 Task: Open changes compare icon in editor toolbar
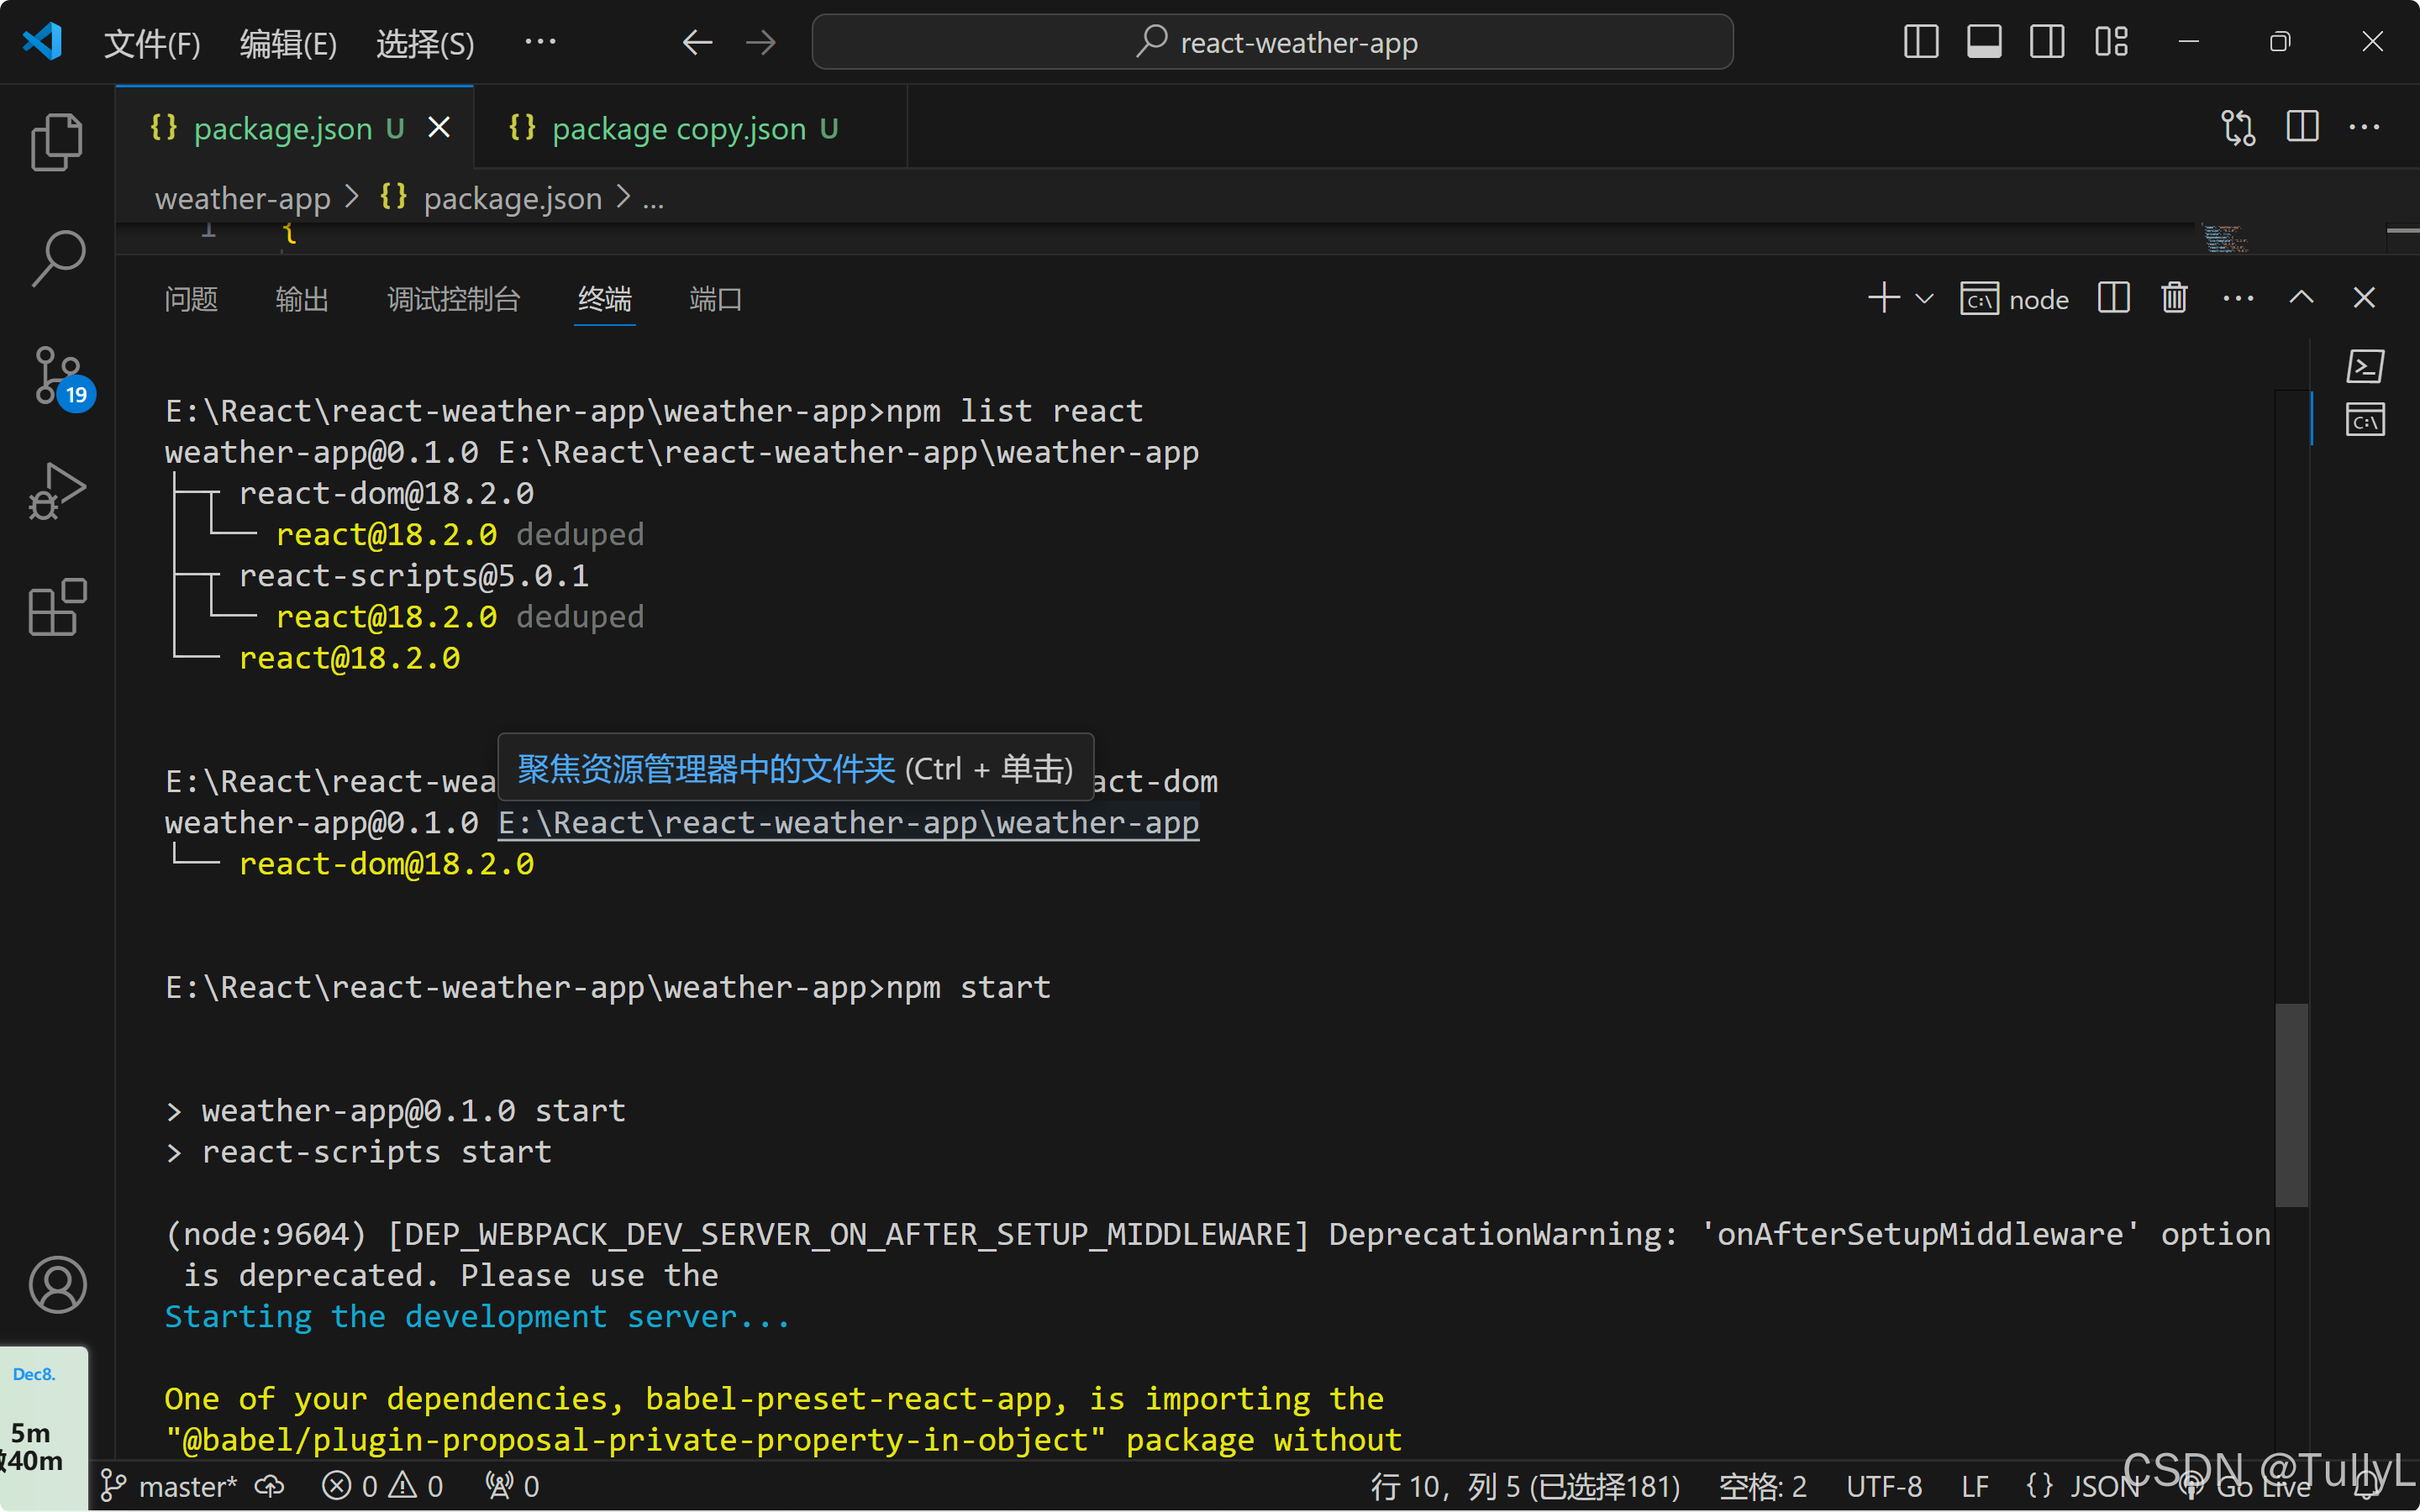[2238, 128]
